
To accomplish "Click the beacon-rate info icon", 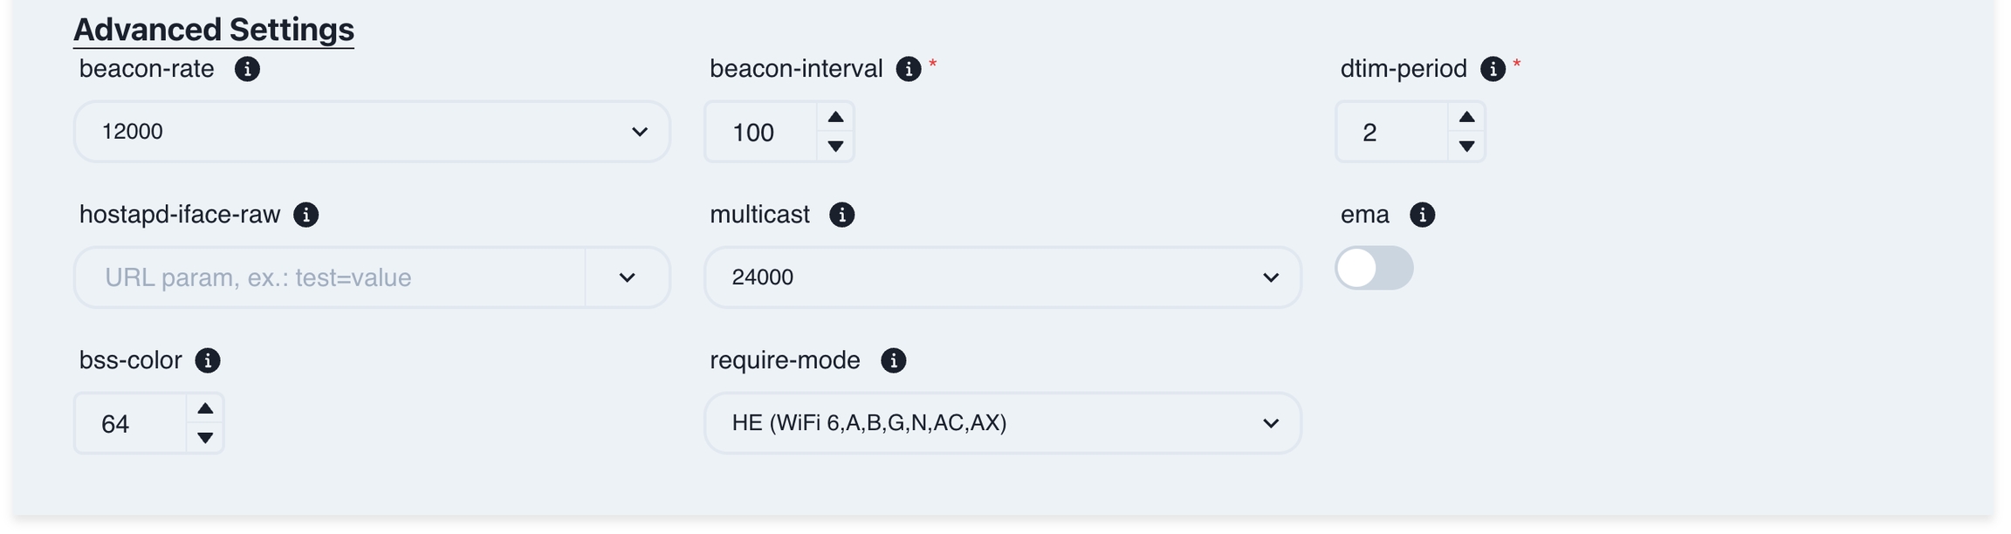I will [x=247, y=69].
